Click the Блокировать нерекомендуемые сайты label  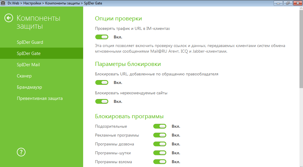pos(131,93)
